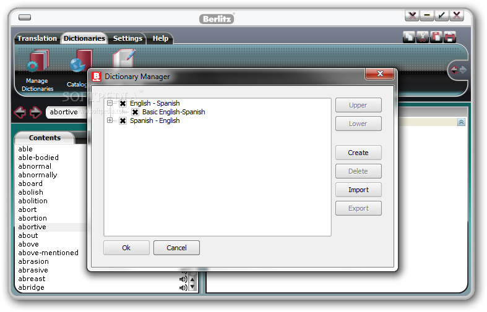The width and height of the screenshot is (487, 312).
Task: Toggle the English - Spanish checkbox
Action: coord(123,104)
